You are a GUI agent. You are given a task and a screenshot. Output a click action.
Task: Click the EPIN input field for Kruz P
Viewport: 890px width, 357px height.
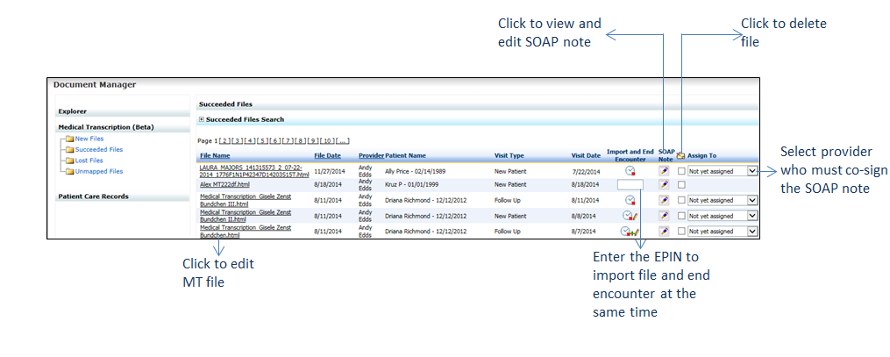pos(630,185)
